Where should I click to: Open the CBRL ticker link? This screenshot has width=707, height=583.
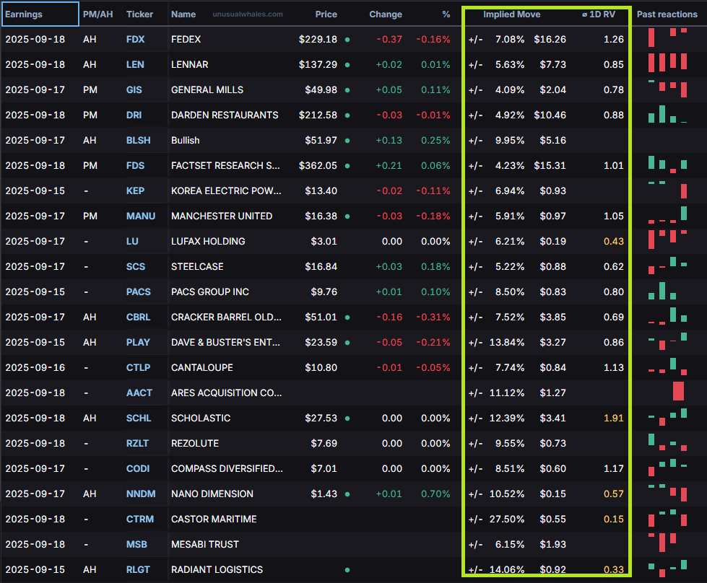(x=139, y=317)
